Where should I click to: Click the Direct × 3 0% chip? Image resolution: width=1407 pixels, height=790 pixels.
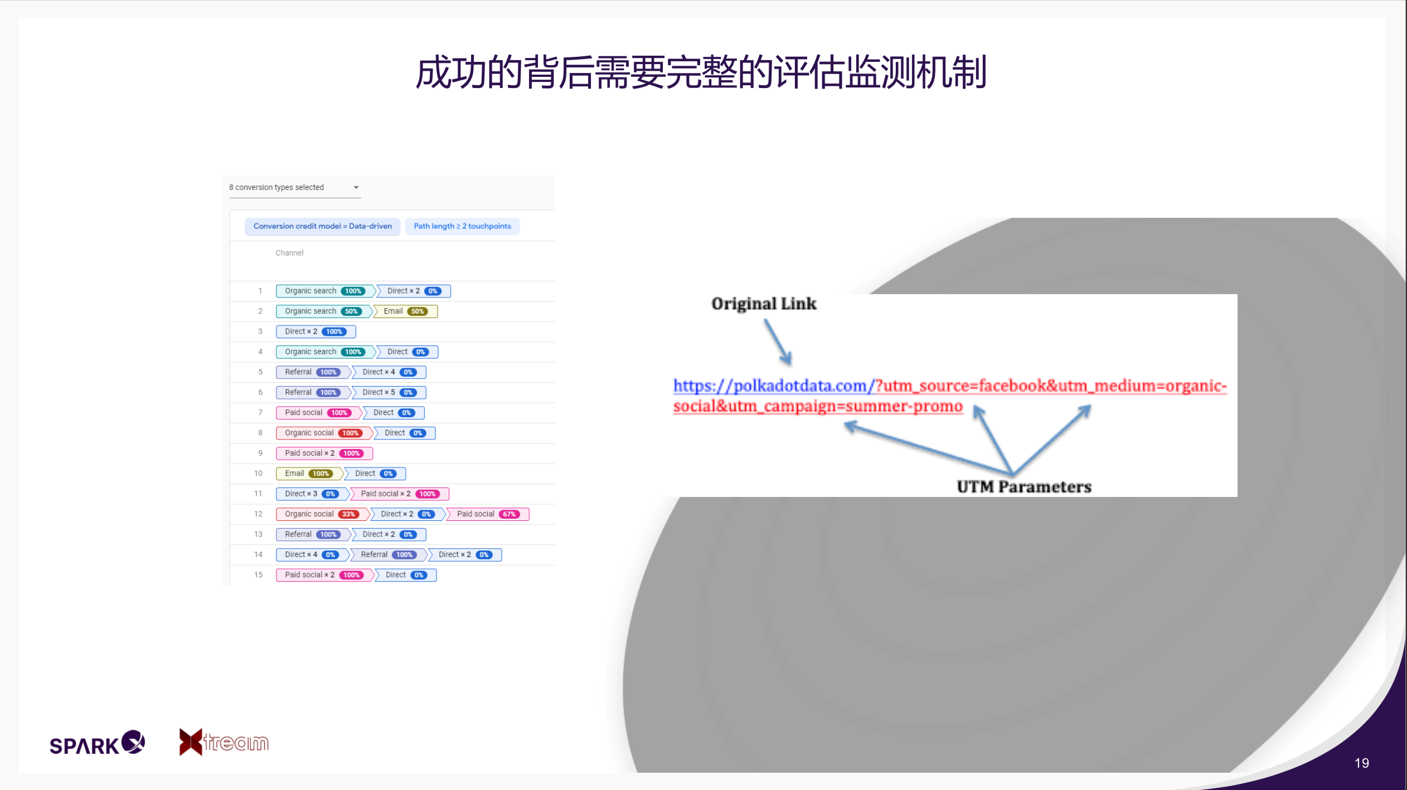point(312,494)
